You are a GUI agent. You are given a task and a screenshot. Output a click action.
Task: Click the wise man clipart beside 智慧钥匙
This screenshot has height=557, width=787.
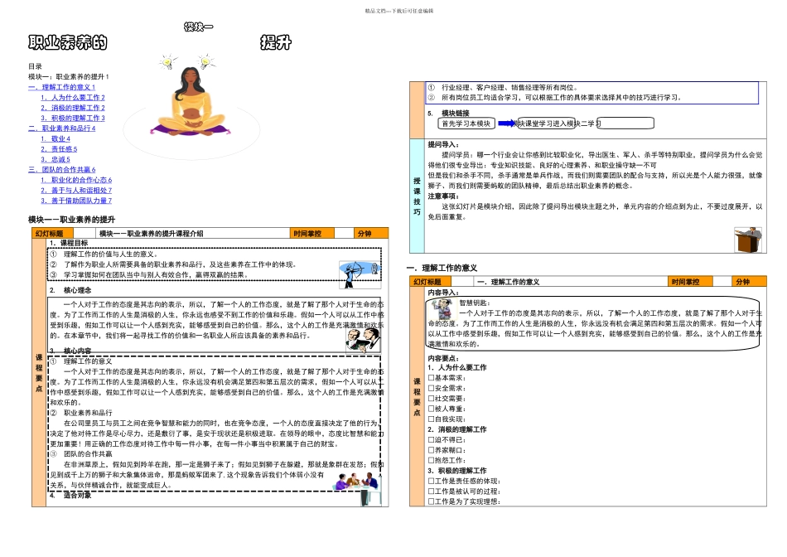tap(442, 309)
